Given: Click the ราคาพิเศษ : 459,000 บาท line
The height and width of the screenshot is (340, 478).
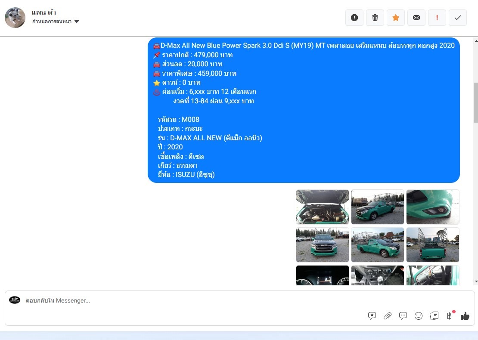Looking at the screenshot, I should point(199,74).
